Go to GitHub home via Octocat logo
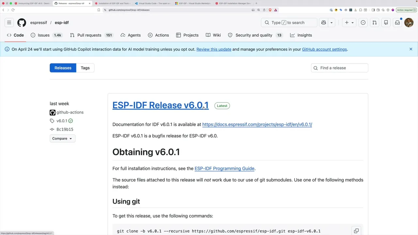Image resolution: width=418 pixels, height=235 pixels. (x=22, y=23)
